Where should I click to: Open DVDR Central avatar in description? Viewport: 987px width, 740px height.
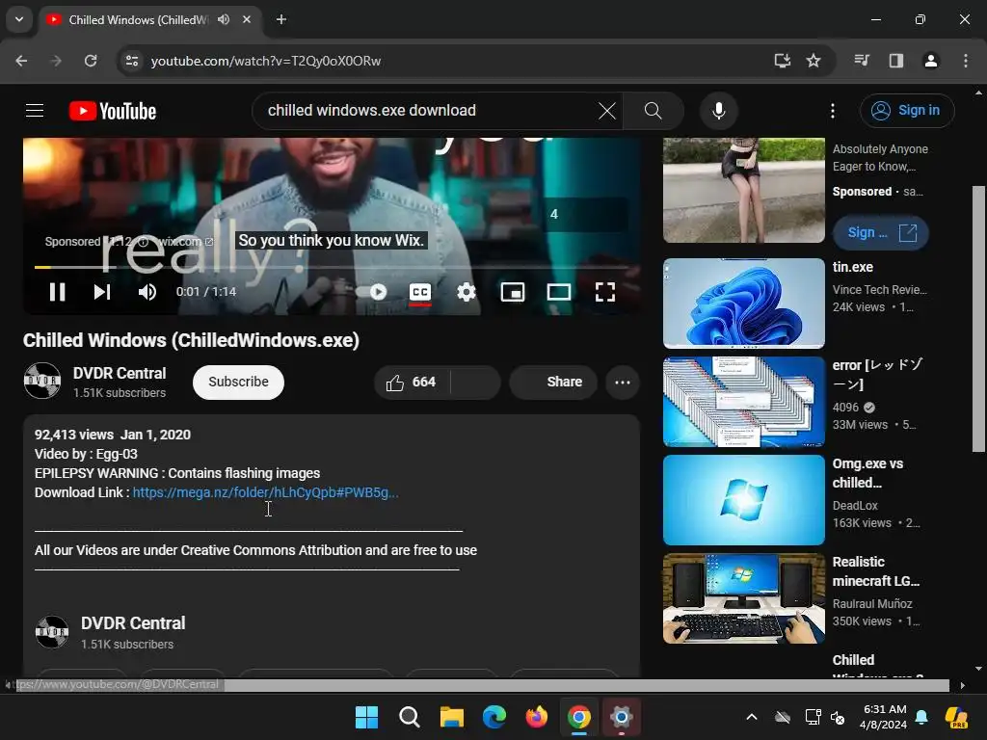(x=52, y=632)
